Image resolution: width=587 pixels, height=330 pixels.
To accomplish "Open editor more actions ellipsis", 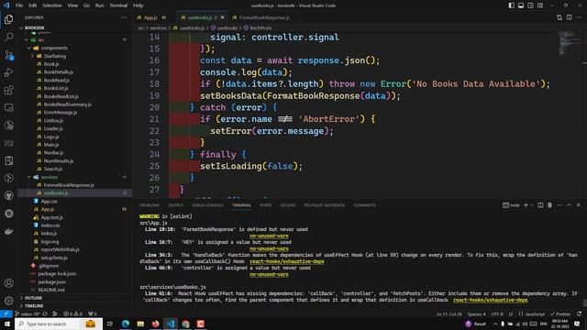I will click(579, 17).
